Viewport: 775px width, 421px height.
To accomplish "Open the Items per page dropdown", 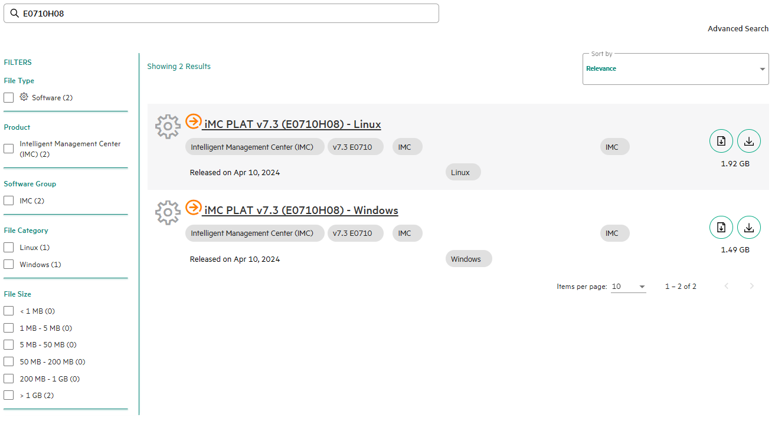I will coord(629,287).
